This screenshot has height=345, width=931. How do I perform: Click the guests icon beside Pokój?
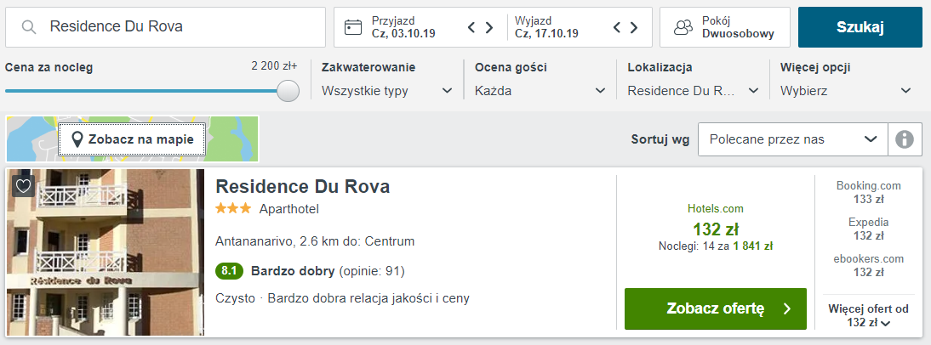coord(683,27)
